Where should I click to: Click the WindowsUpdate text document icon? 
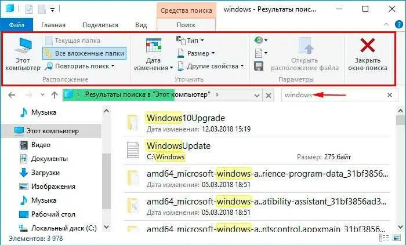point(133,150)
